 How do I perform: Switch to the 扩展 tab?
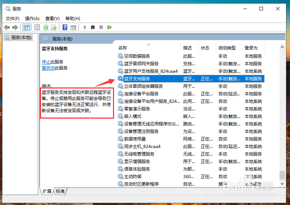[47, 191]
